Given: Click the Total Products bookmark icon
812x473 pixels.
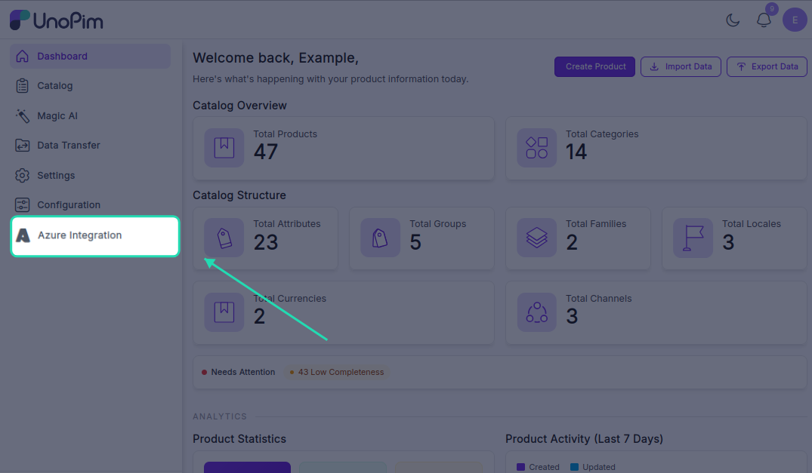Looking at the screenshot, I should tap(224, 148).
